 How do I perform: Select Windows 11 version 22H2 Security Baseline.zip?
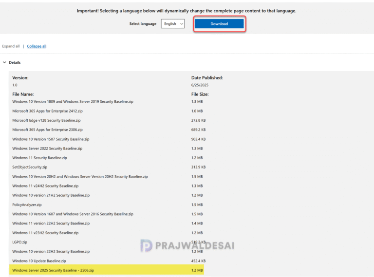pyautogui.click(x=51, y=223)
